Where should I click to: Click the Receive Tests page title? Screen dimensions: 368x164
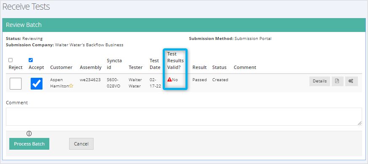click(x=26, y=7)
